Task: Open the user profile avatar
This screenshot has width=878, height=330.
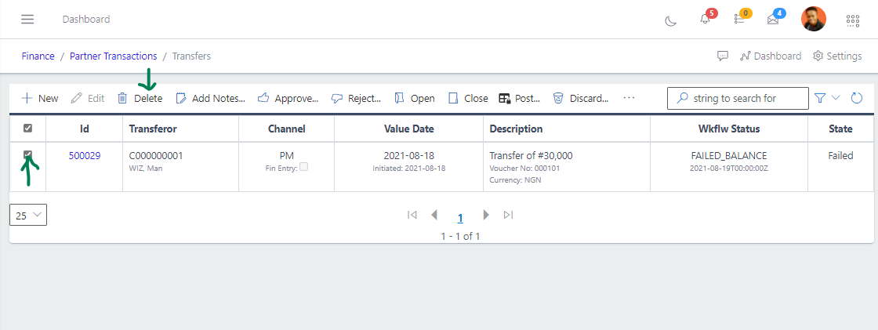Action: (814, 19)
